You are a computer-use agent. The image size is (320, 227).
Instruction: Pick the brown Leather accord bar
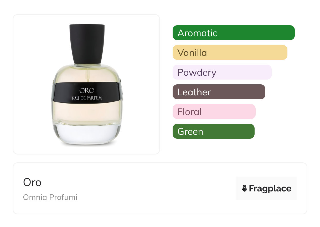pyautogui.click(x=219, y=92)
